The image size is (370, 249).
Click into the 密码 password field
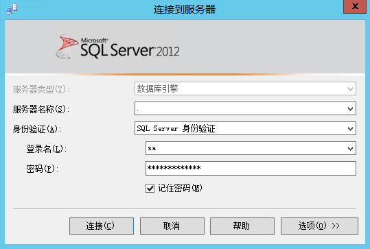[251, 168]
